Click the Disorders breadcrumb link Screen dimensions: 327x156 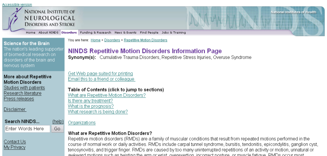112,40
